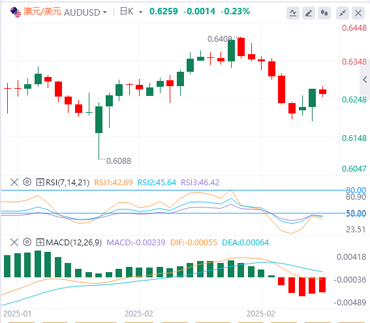Click the MACD(12,26,9) indicator label
This screenshot has width=370, height=323.
[x=74, y=242]
